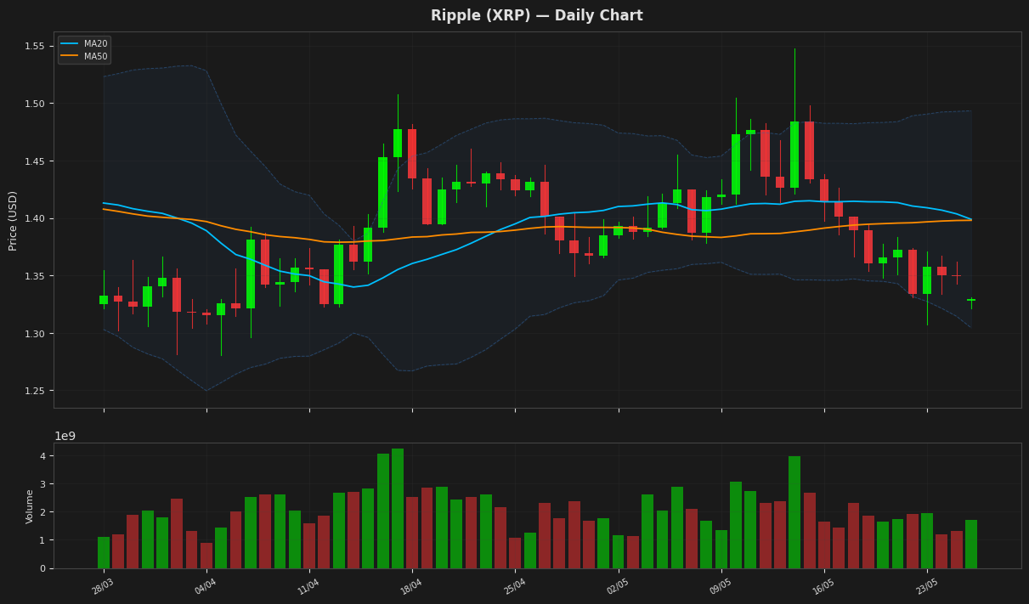The height and width of the screenshot is (604, 1029).
Task: Click the 02/05 date label
Action: tap(618, 587)
